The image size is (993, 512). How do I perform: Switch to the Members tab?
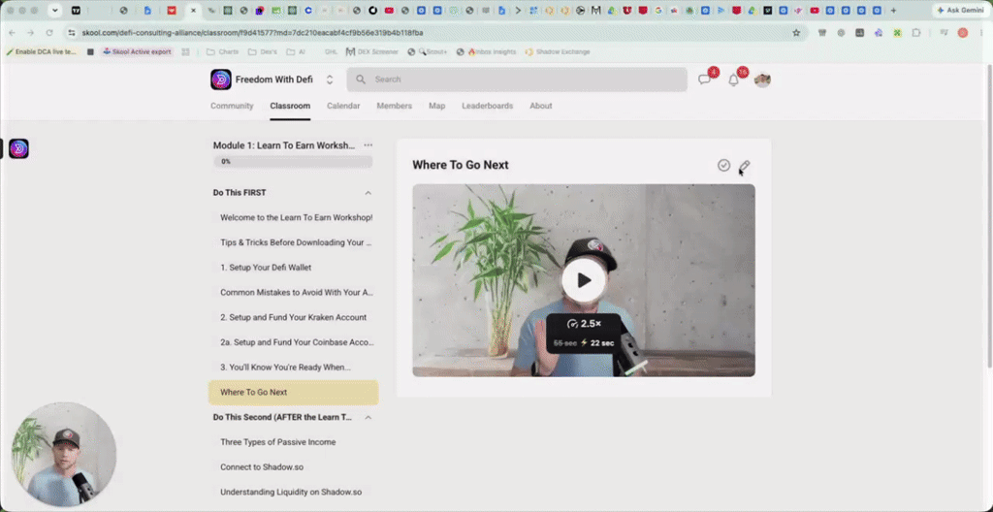[394, 106]
